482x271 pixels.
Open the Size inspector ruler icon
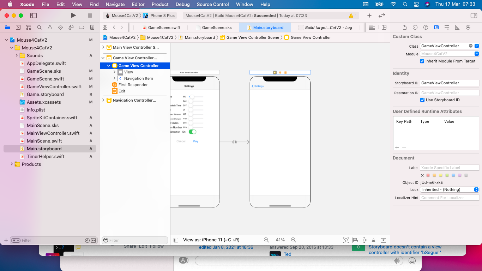pos(457,28)
